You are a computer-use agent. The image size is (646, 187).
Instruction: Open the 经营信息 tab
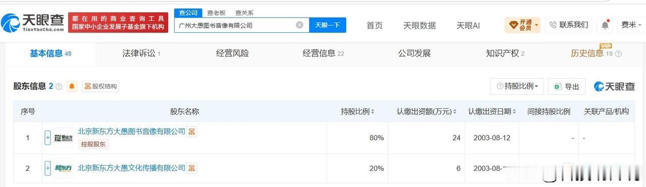coord(323,53)
